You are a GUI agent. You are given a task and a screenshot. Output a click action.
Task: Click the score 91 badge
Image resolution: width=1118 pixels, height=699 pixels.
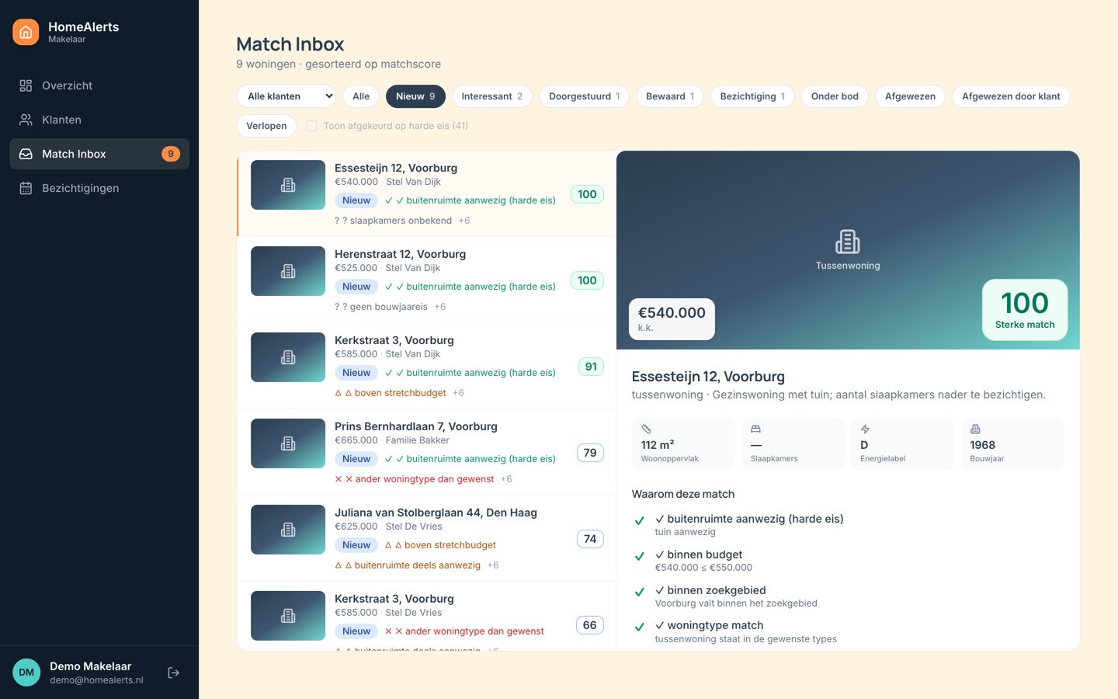pyautogui.click(x=591, y=367)
